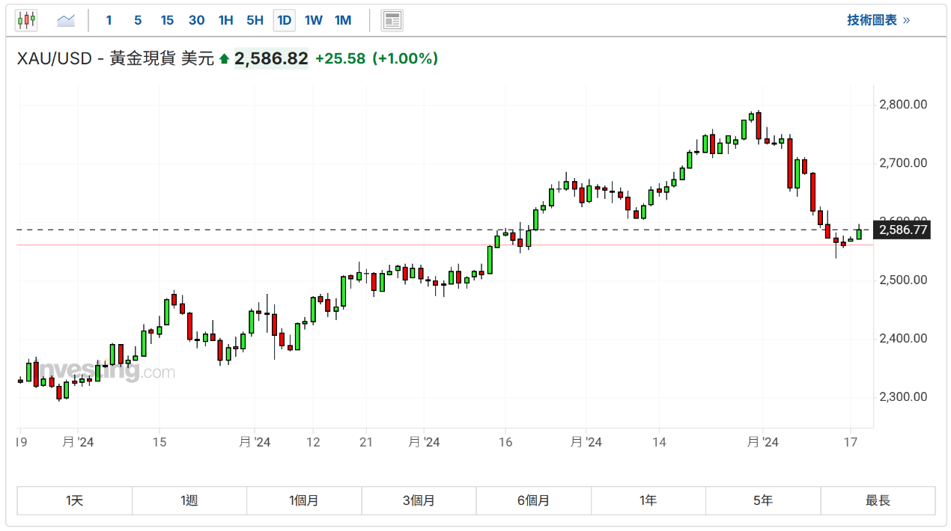This screenshot has height=531, width=951.
Task: Switch interval to 1W
Action: [314, 20]
